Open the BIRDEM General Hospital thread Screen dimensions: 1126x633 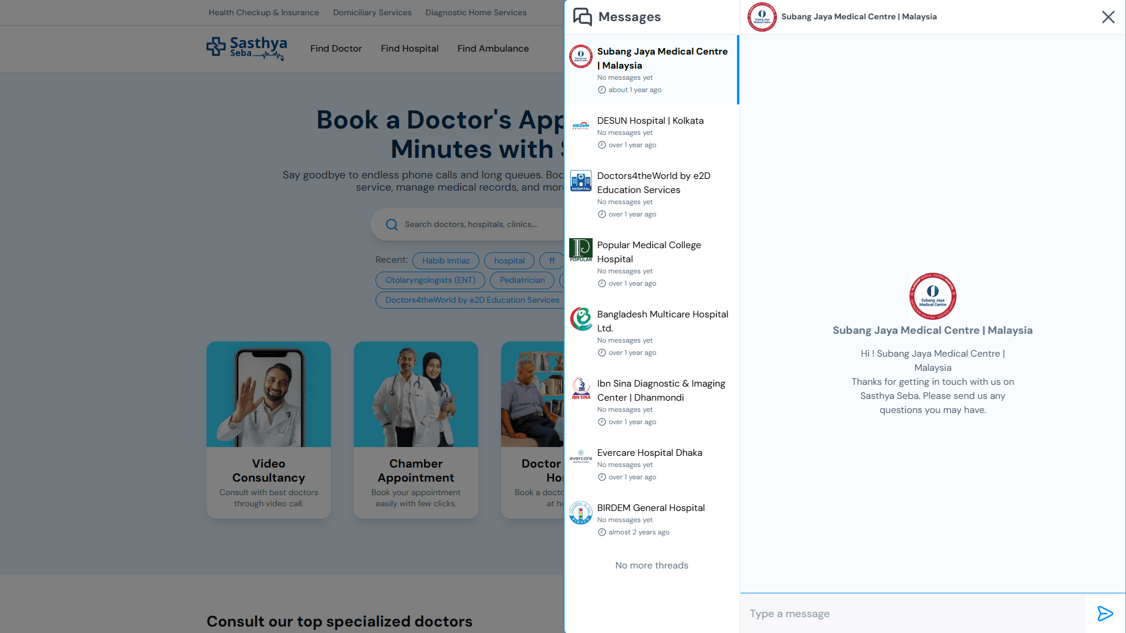[651, 519]
